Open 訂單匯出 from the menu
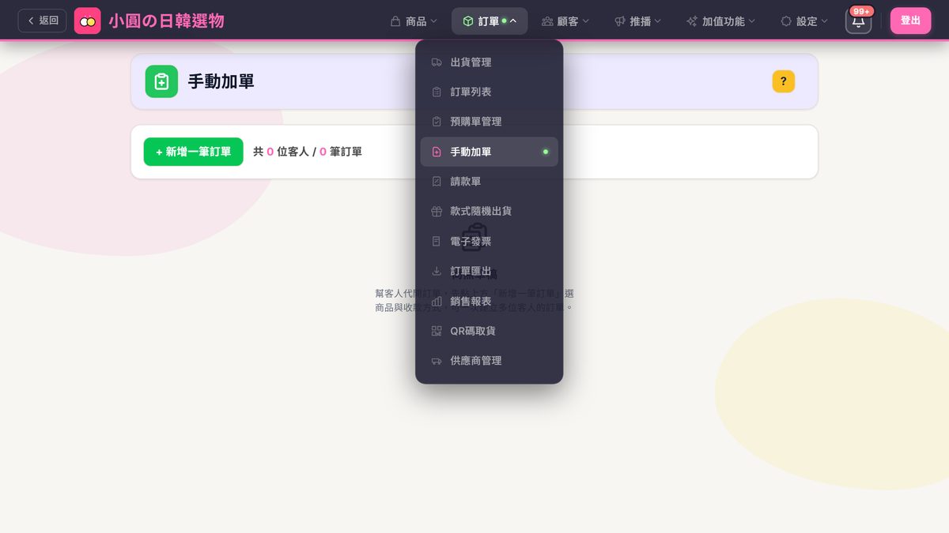This screenshot has width=949, height=533. click(489, 272)
